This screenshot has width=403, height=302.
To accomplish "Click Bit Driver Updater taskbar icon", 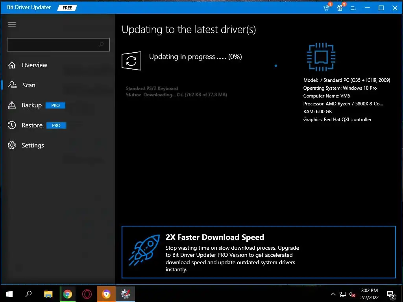I will [x=126, y=294].
